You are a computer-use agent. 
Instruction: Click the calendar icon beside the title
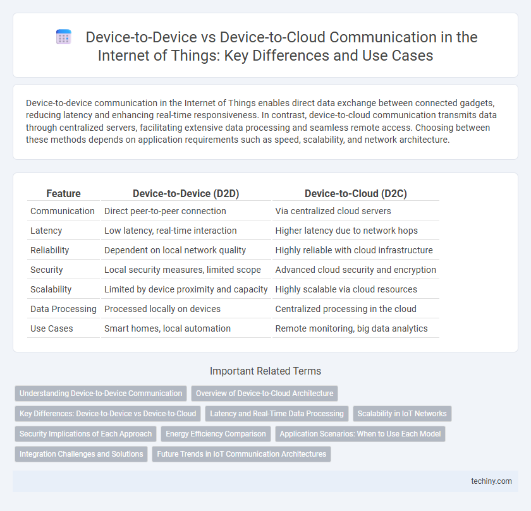(x=64, y=37)
